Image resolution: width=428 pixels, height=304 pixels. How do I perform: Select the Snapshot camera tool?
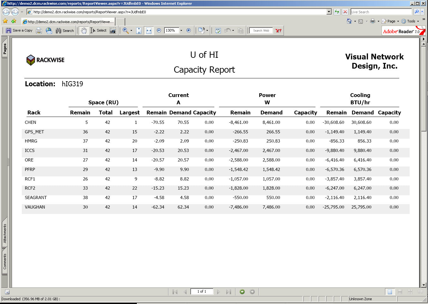[x=113, y=31]
